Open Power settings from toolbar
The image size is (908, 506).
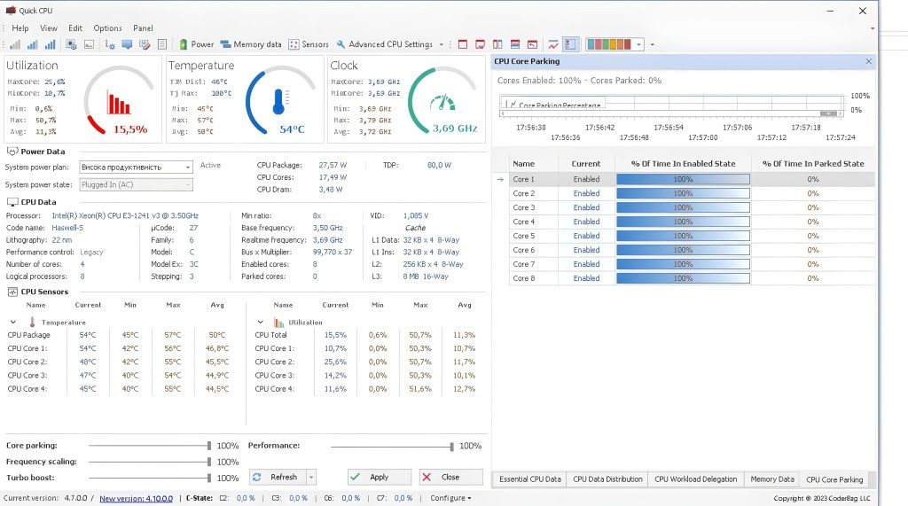pos(196,44)
